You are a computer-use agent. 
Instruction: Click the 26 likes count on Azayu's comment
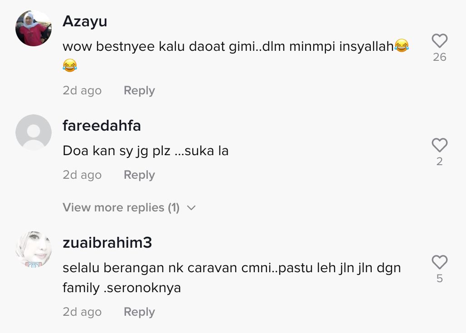click(x=440, y=57)
